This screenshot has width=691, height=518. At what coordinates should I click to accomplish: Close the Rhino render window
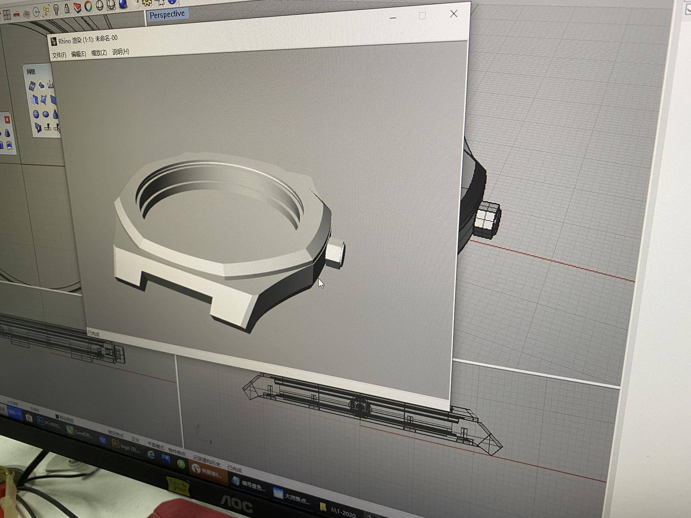[453, 14]
